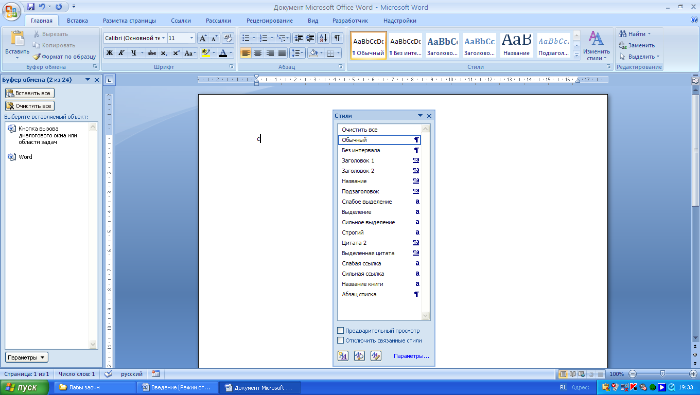Image resolution: width=700 pixels, height=395 pixels.
Task: Align text left
Action: [x=246, y=53]
